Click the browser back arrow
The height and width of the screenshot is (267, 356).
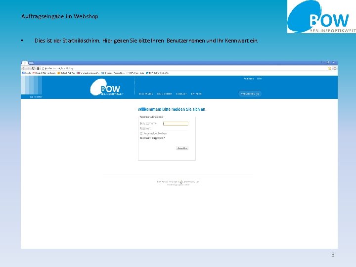pyautogui.click(x=24, y=68)
